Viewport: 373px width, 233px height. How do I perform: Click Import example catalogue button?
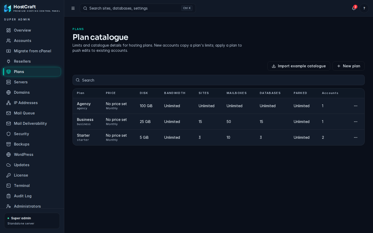point(299,66)
